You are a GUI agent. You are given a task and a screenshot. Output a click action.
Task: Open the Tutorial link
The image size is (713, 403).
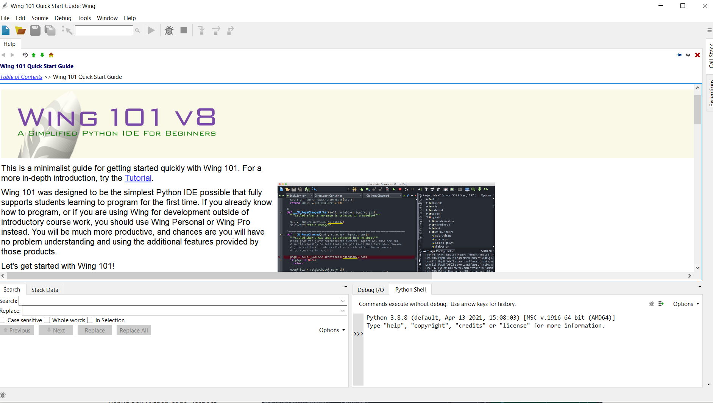(x=138, y=178)
